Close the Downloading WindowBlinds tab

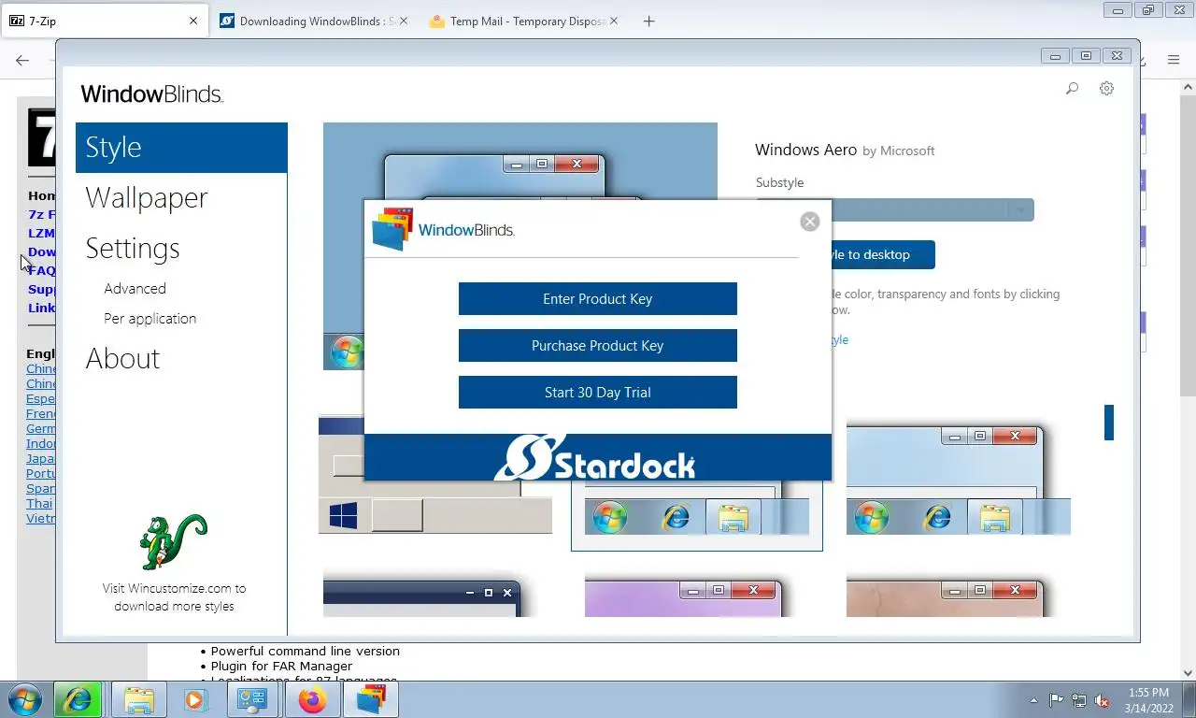click(404, 21)
